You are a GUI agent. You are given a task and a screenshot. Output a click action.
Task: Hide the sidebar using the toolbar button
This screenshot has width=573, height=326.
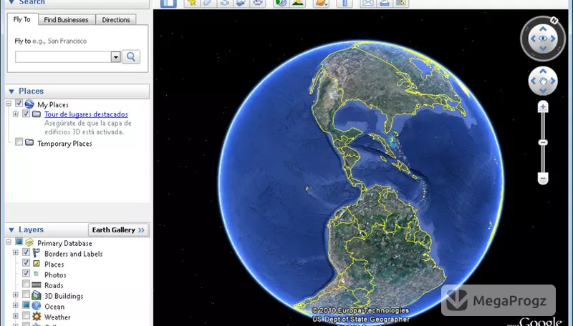click(x=168, y=3)
